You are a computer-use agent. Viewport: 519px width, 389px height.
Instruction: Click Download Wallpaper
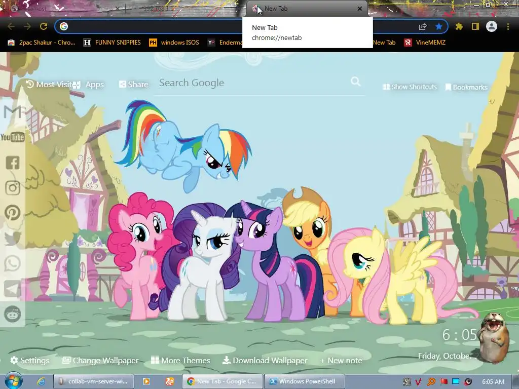(265, 360)
